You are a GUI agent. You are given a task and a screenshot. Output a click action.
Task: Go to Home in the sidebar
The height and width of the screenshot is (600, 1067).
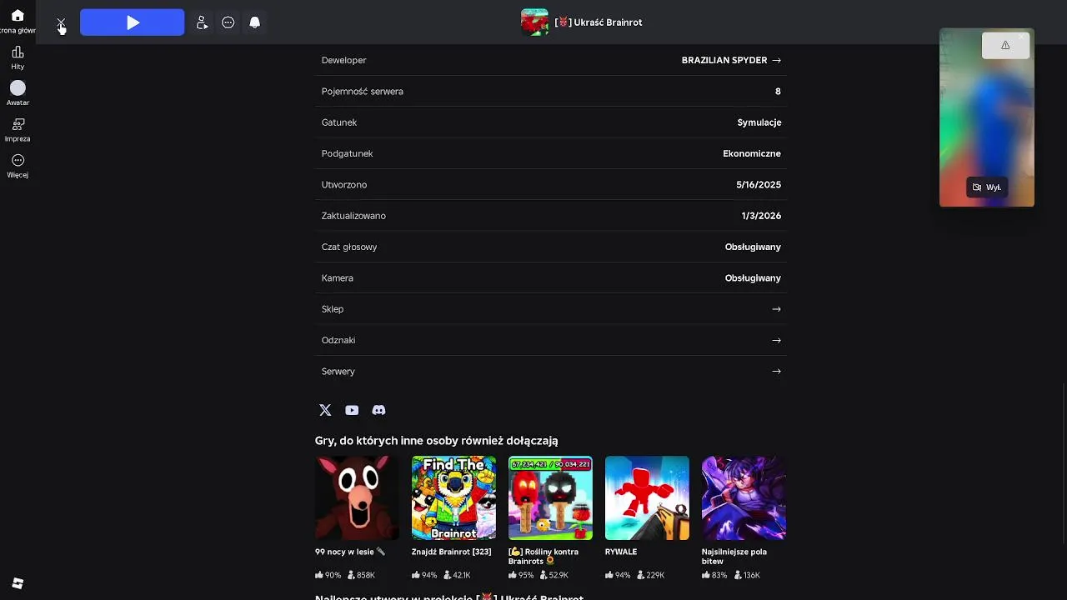click(18, 21)
